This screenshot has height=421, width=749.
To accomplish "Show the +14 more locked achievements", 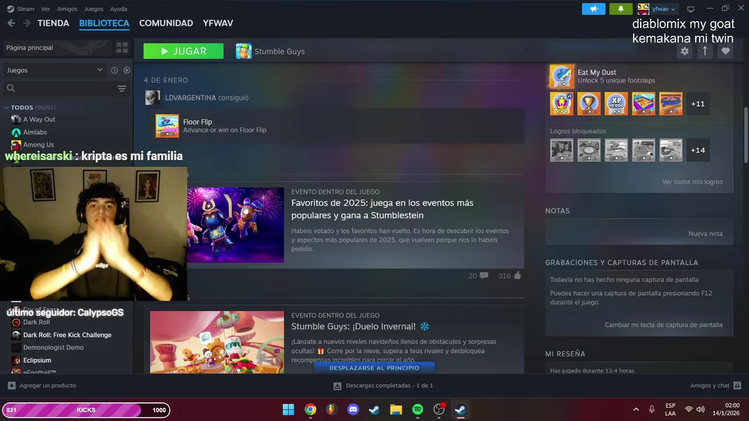I will pyautogui.click(x=698, y=150).
